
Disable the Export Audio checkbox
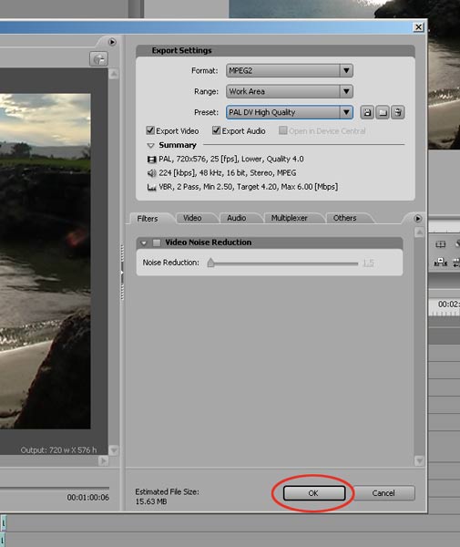217,130
